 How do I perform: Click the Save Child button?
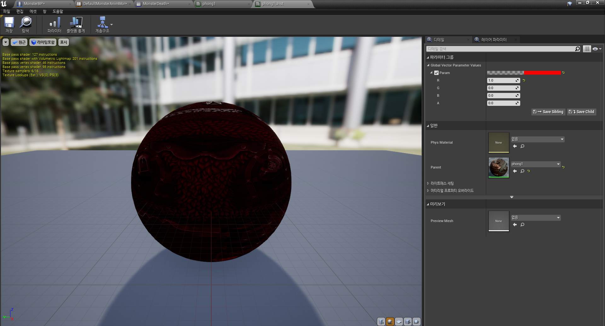pyautogui.click(x=581, y=112)
